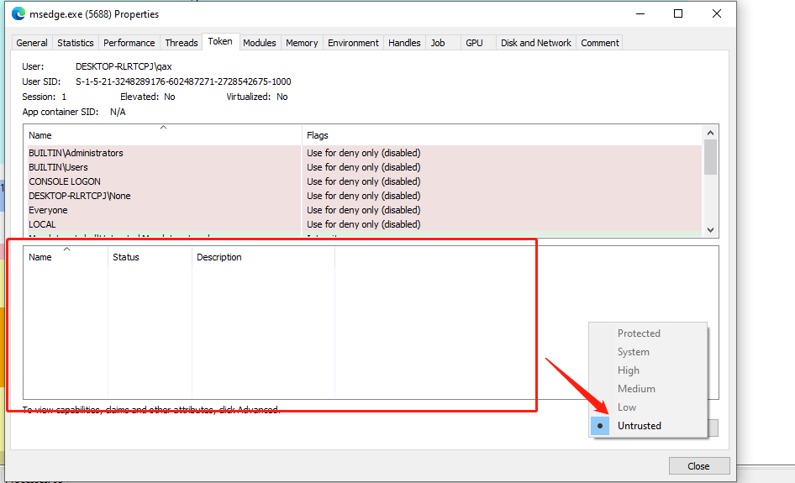Choose System integrity level
The height and width of the screenshot is (483, 795).
pyautogui.click(x=649, y=352)
